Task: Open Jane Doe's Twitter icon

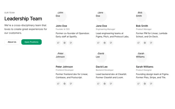Action: pos(98,43)
